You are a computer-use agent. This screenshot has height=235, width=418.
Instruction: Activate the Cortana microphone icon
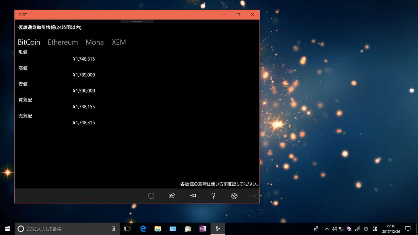pos(113,229)
